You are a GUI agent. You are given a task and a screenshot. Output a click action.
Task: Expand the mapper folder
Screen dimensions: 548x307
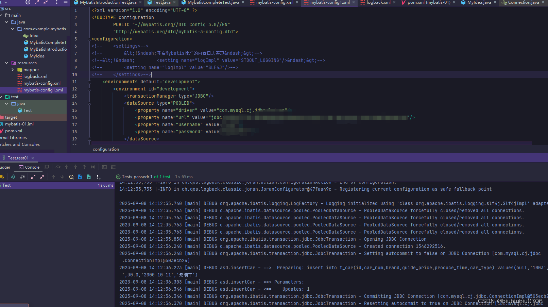point(13,70)
